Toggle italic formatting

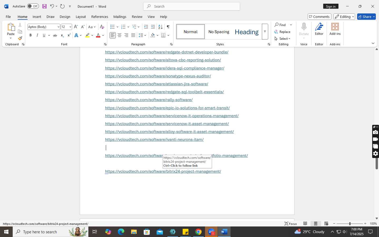click(37, 35)
